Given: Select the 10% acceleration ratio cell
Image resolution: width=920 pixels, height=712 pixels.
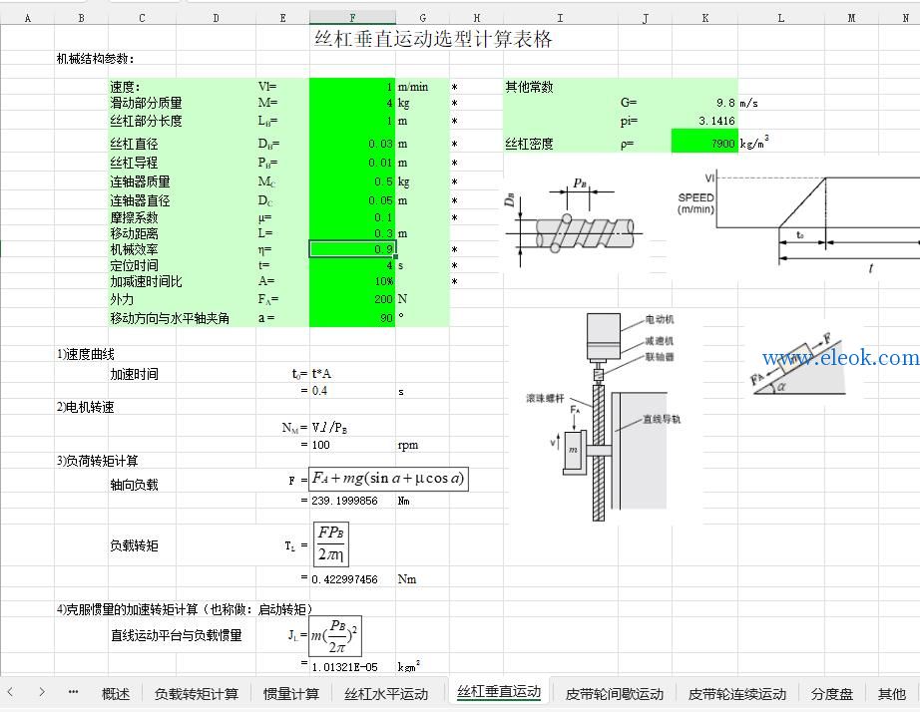Looking at the screenshot, I should click(352, 281).
